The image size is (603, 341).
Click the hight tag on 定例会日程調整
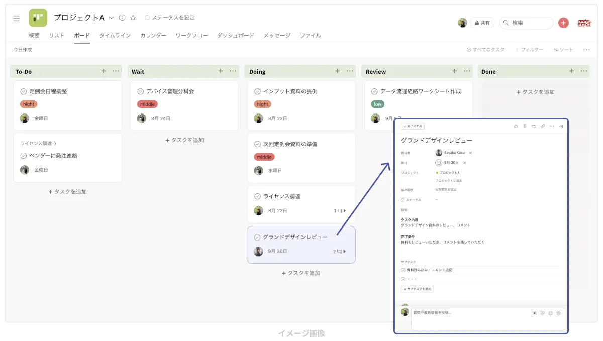click(x=29, y=104)
